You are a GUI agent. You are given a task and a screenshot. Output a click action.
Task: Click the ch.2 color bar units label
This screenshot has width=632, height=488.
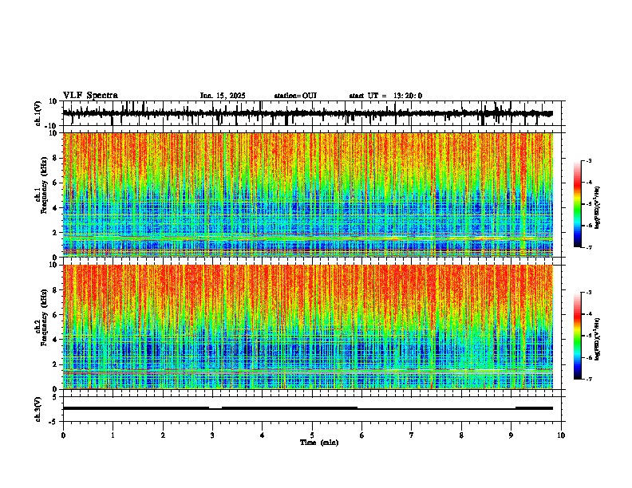598,340
